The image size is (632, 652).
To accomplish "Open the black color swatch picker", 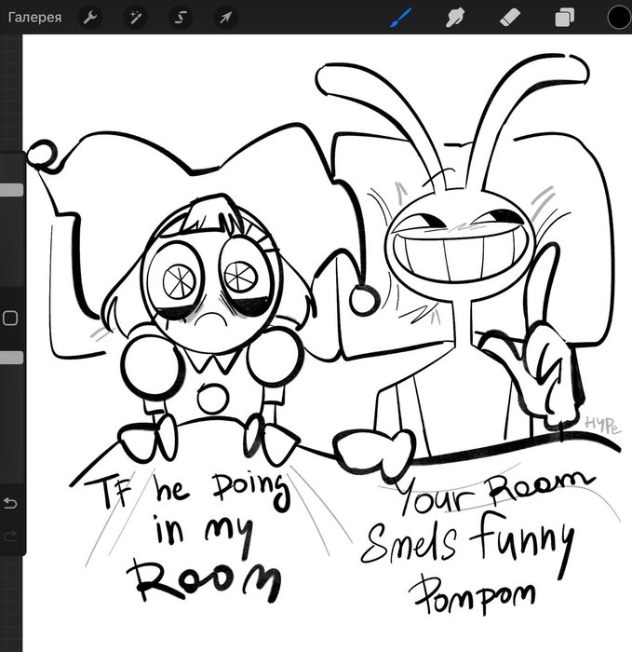I will [619, 18].
